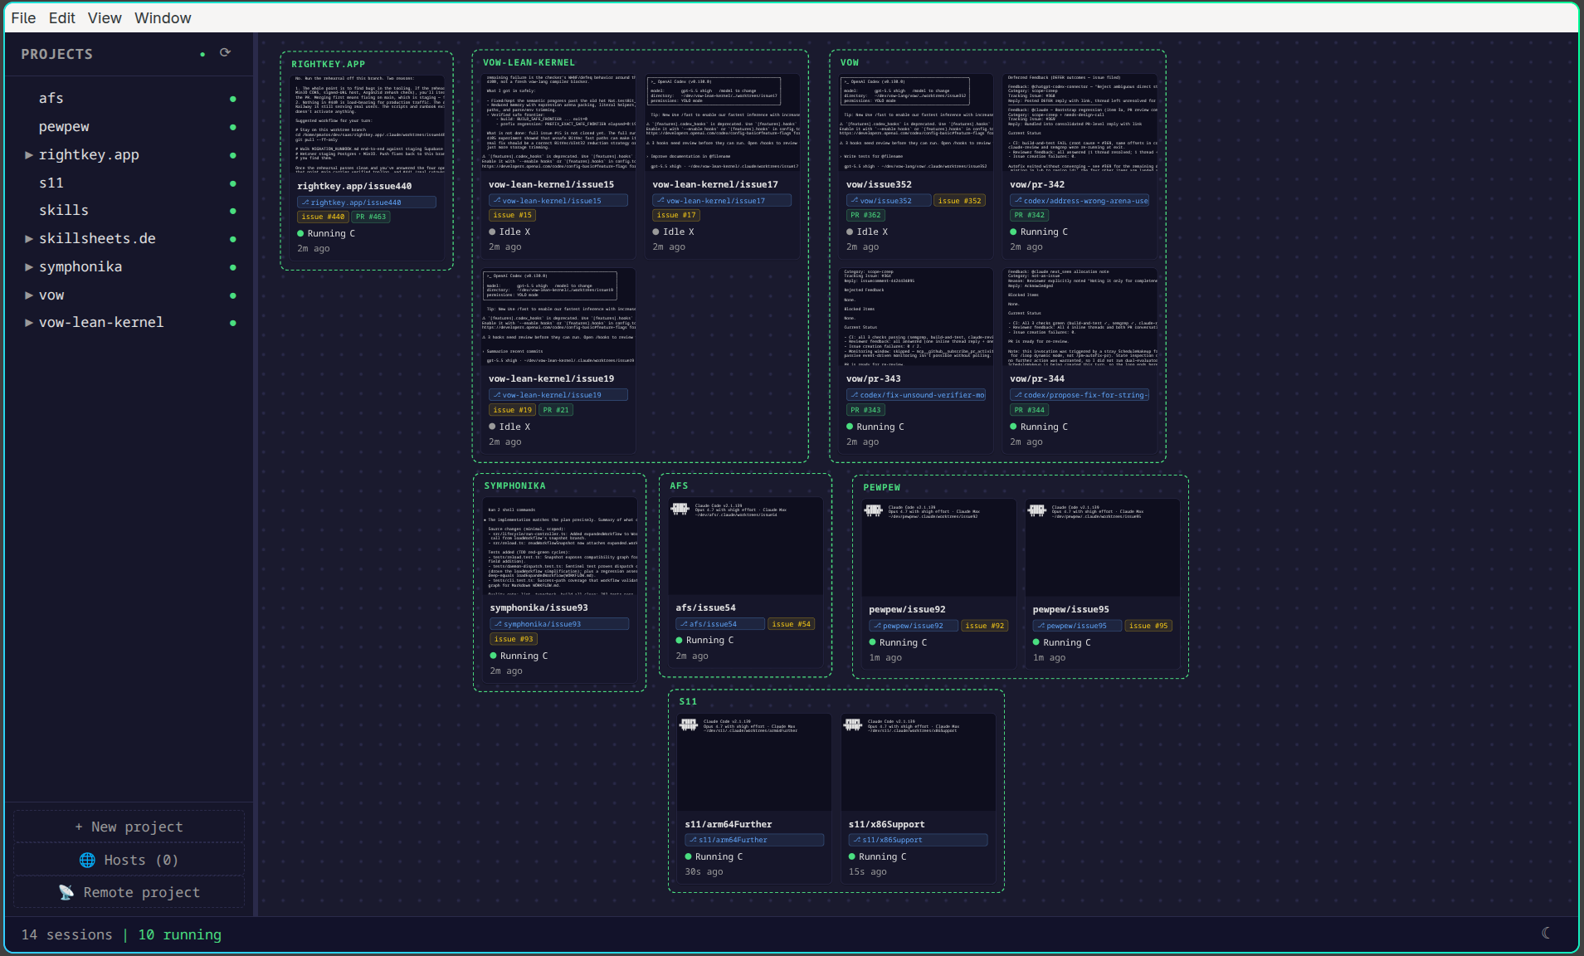Click issue #19 badge

[512, 410]
